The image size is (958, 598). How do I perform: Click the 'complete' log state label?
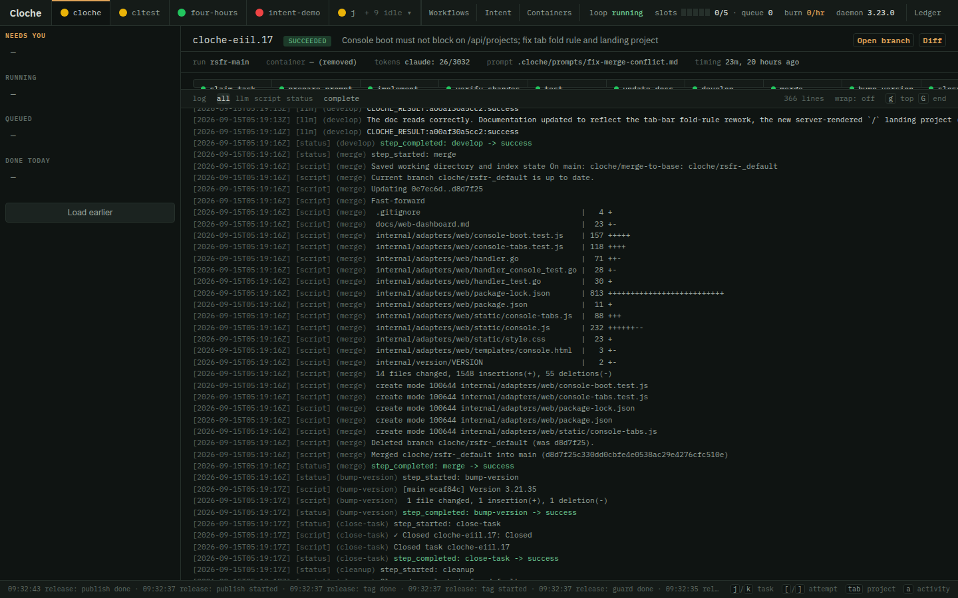tap(341, 98)
